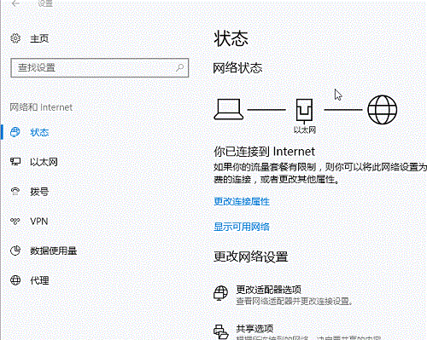Image resolution: width=427 pixels, height=340 pixels.
Task: Click the back arrow in the Settings window
Action: 15,3
